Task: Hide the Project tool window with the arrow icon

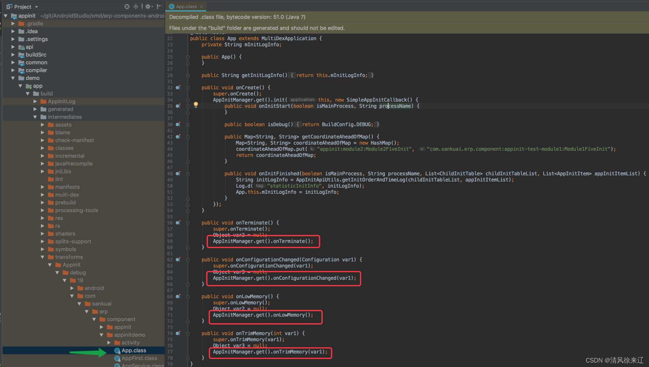Action: click(159, 6)
